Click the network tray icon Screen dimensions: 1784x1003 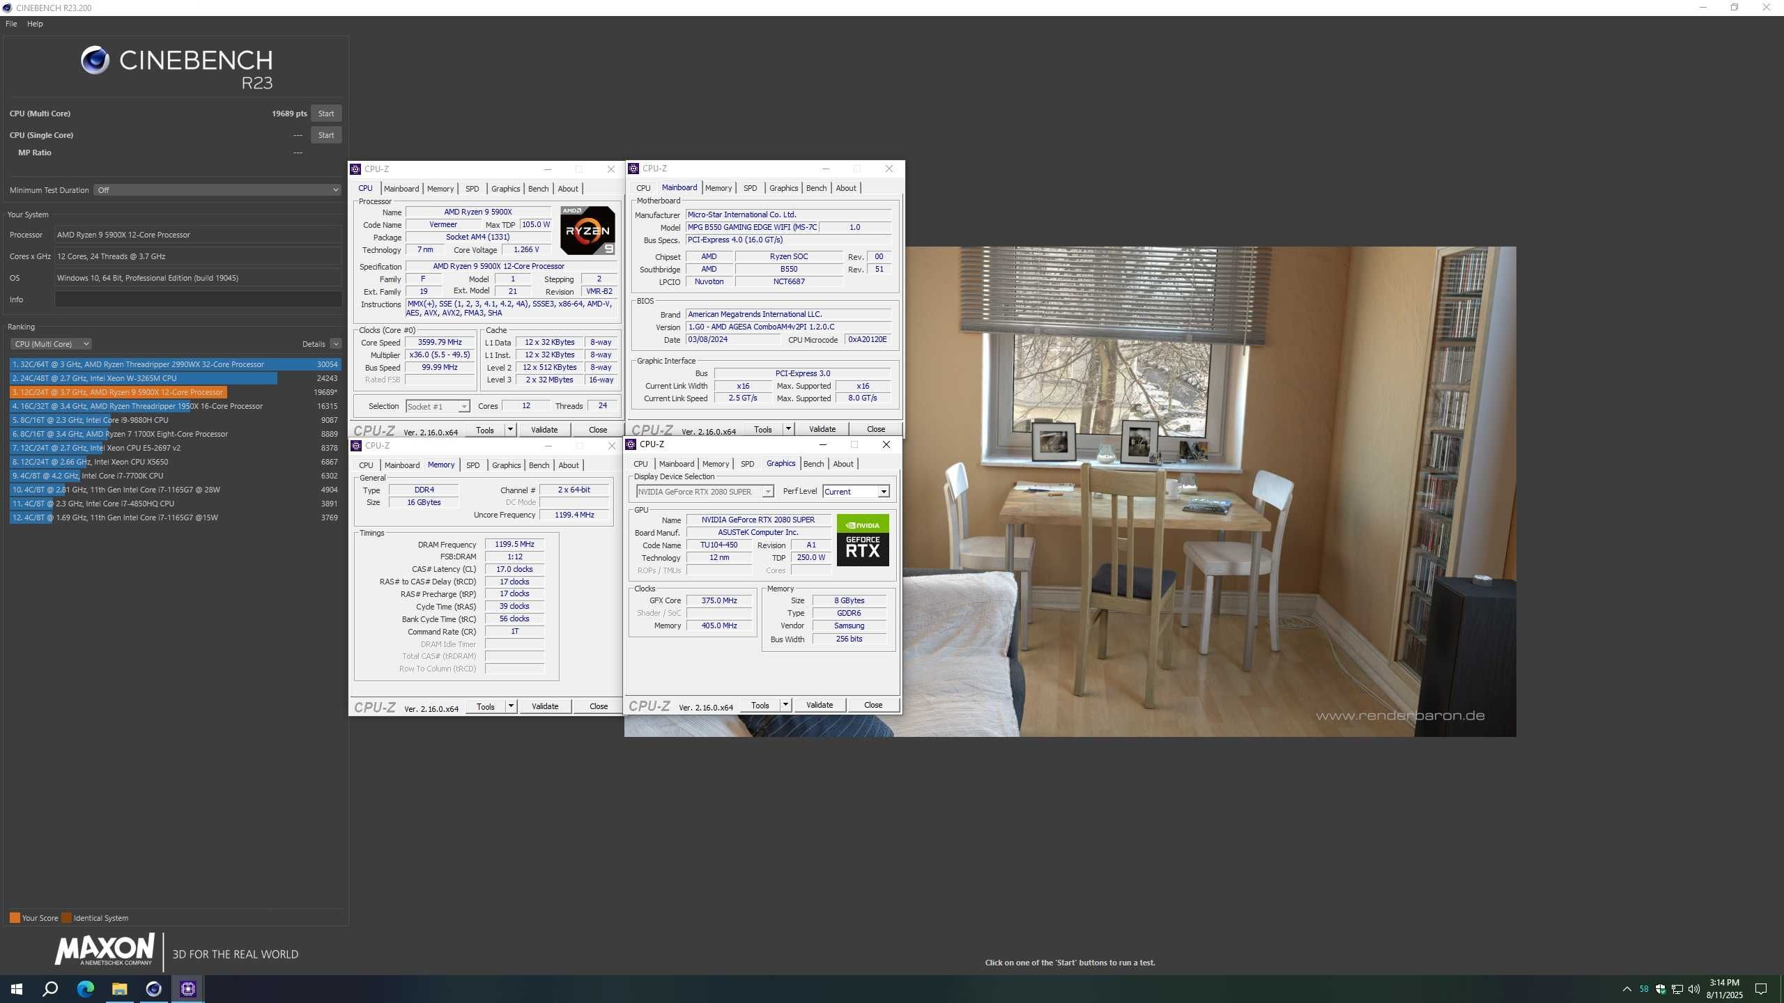point(1677,989)
